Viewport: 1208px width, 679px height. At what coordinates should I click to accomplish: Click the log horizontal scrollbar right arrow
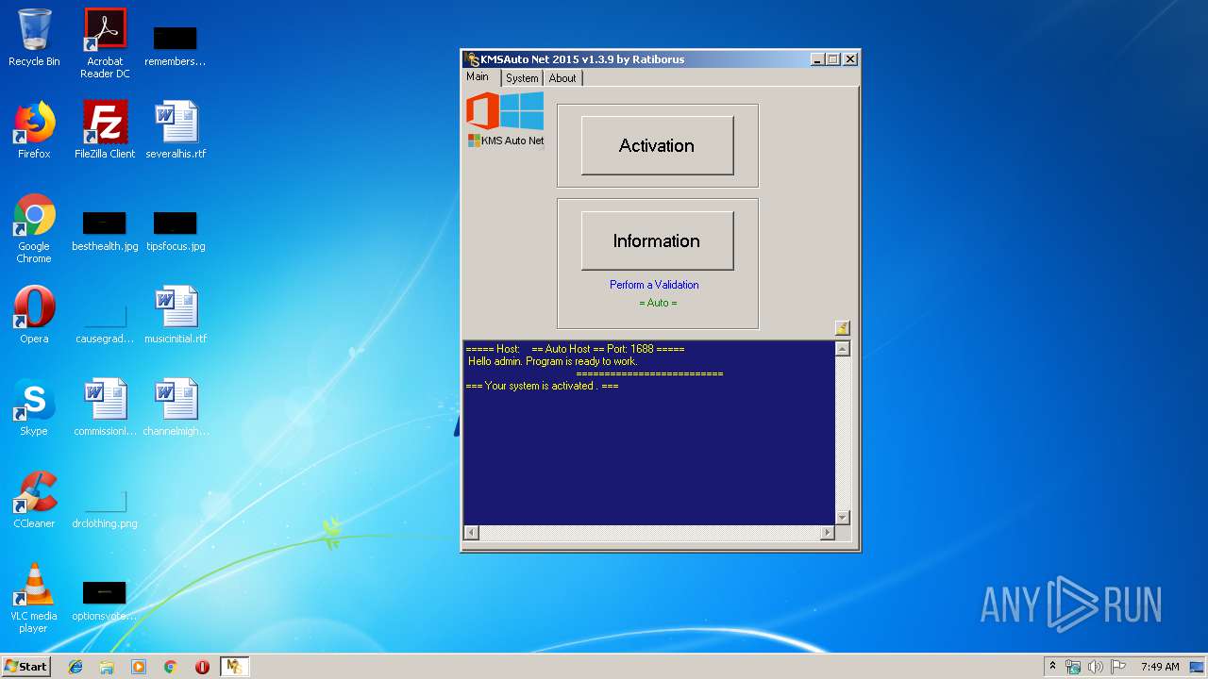[828, 533]
